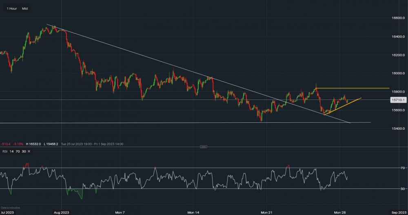Open the Mid price type dropdown

[x=25, y=8]
